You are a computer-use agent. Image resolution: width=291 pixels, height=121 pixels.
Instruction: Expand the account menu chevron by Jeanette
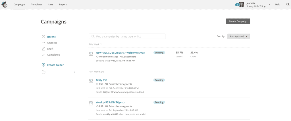tap(269, 5)
